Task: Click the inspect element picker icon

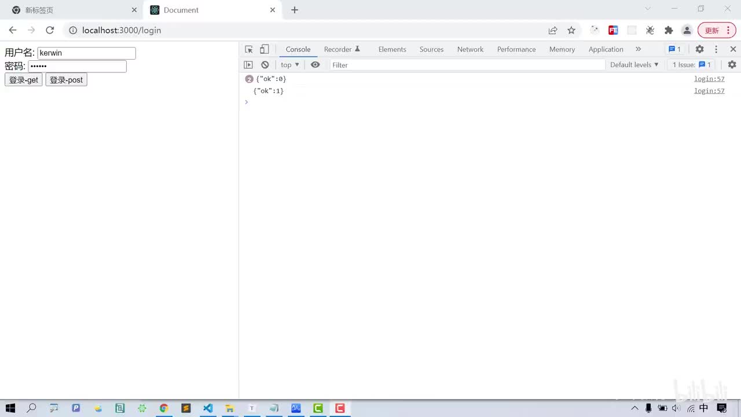Action: point(249,49)
